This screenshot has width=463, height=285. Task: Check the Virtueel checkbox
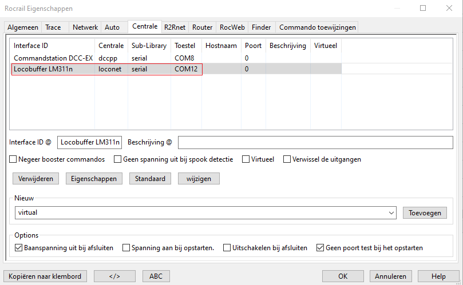246,159
